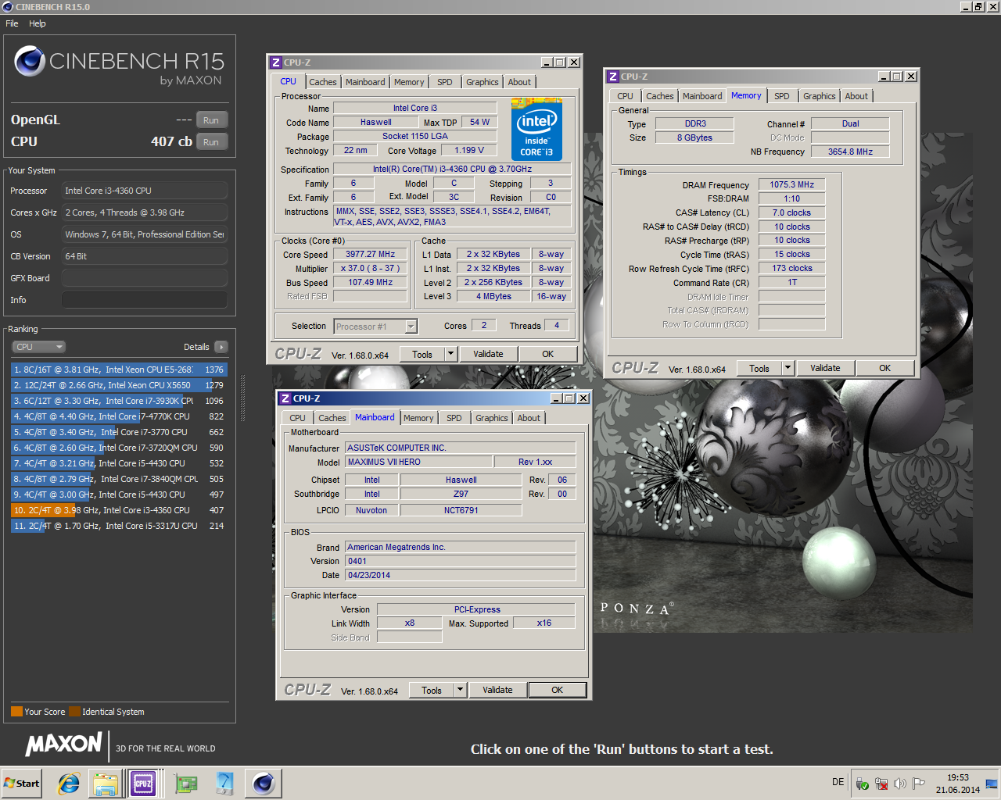Open Tools dropdown arrow in CPU-Z CPU window
1001x800 pixels.
click(450, 354)
